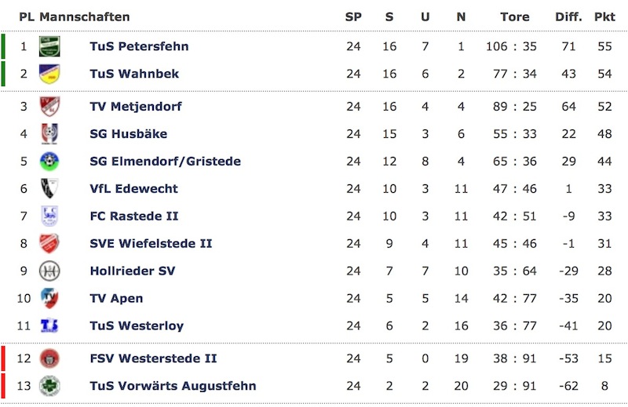Click the Pkt column header
The image size is (628, 407).
pos(604,16)
